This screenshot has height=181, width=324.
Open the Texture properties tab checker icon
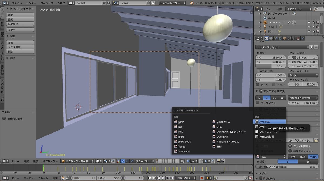(x=298, y=38)
